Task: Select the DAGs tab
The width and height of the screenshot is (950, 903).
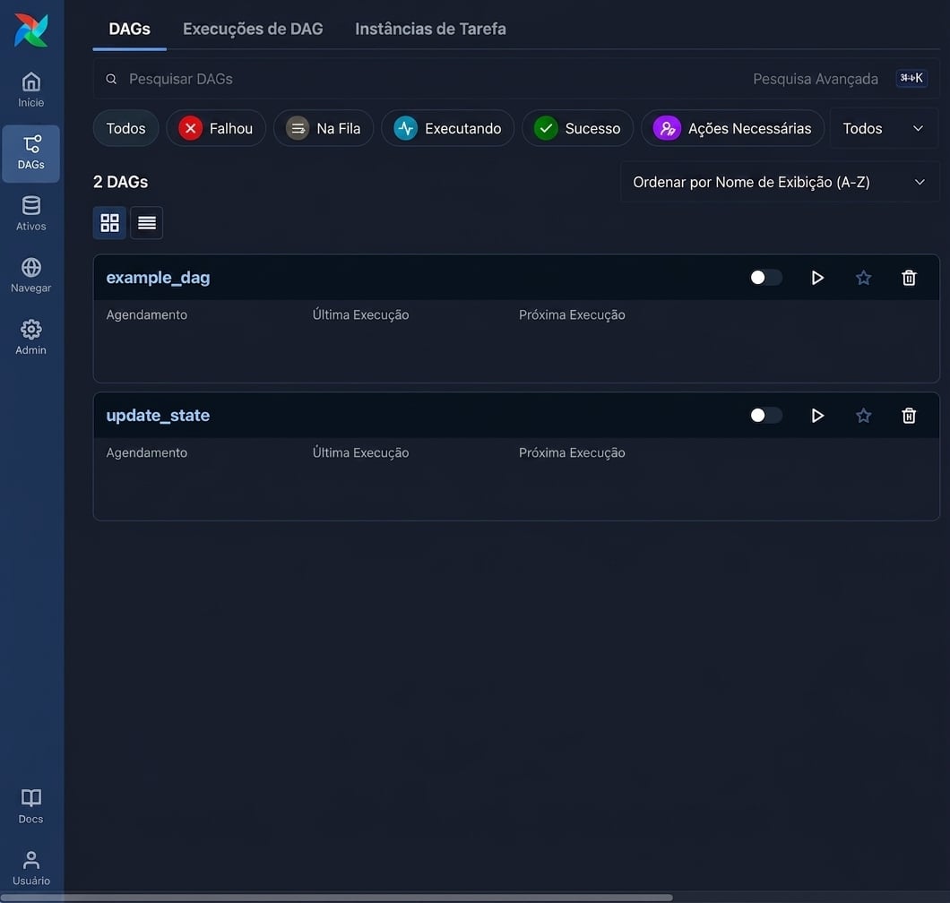Action: click(x=130, y=29)
